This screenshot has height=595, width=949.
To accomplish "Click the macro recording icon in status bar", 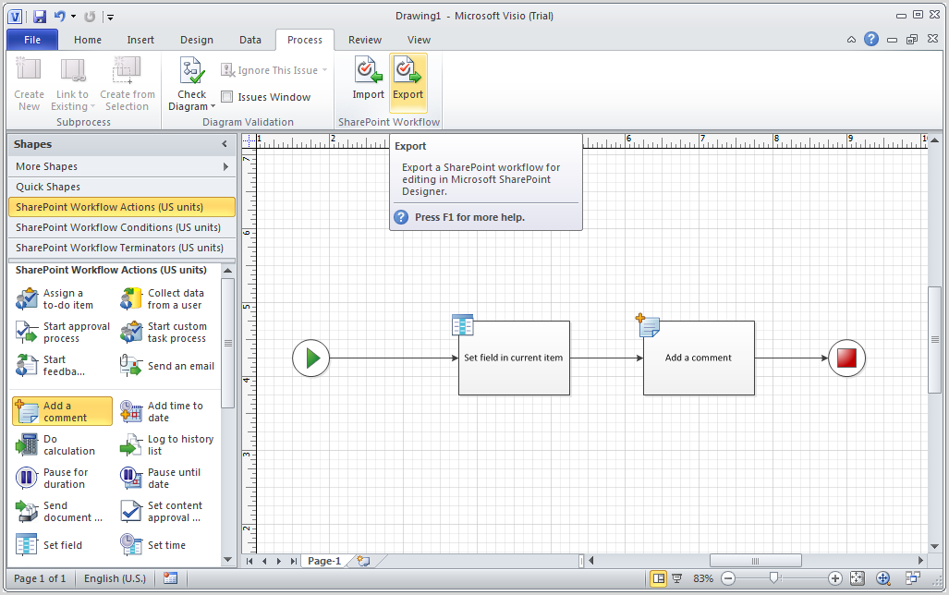I will (x=171, y=578).
